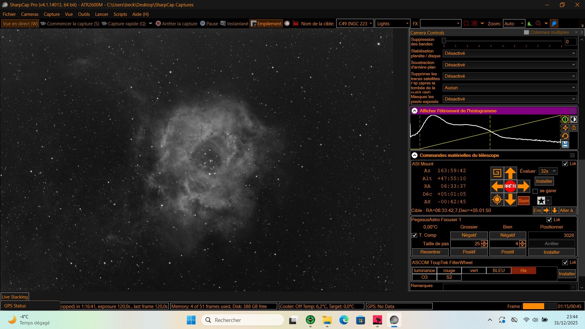
Task: Click the green power icon beside the histogram
Action: click(x=565, y=119)
